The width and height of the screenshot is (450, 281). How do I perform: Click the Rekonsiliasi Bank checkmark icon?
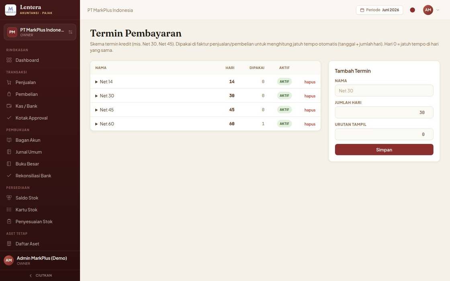9,175
